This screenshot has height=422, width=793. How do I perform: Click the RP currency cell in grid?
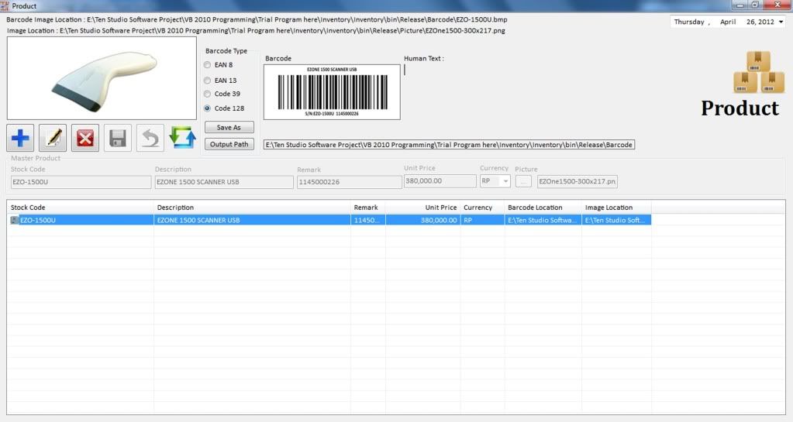pos(482,221)
